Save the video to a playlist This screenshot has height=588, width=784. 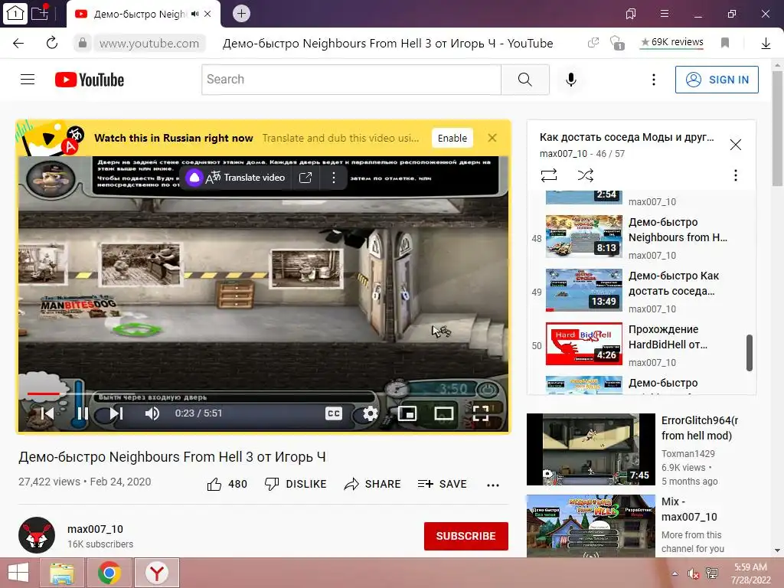click(x=442, y=484)
